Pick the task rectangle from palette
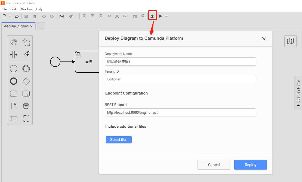The height and width of the screenshot is (182, 302). (x=14, y=94)
